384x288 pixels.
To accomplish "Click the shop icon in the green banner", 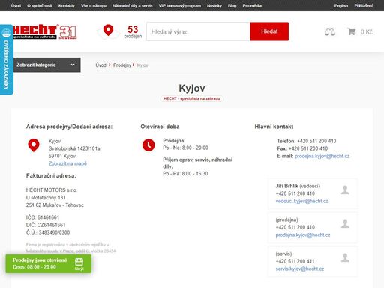I will pyautogui.click(x=79, y=262).
